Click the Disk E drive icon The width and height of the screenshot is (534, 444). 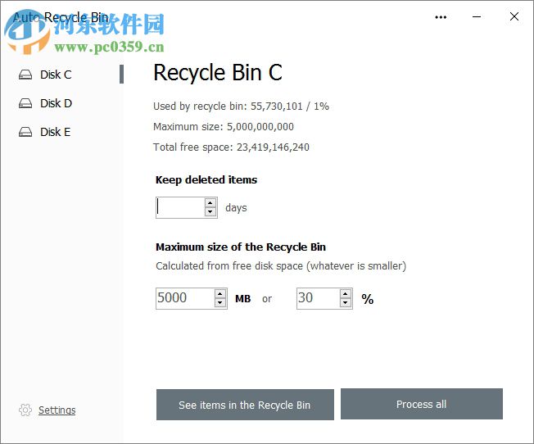point(25,132)
